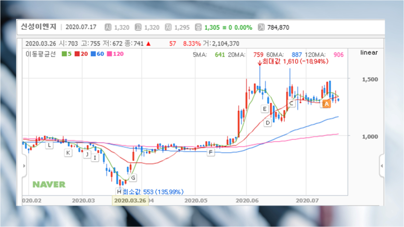
Task: Click the 2020.03 axis label
Action: [83, 200]
